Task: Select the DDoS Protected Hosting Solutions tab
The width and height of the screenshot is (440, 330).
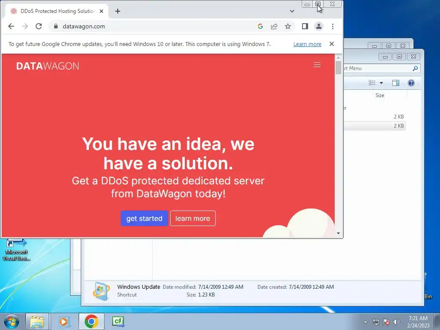Action: tap(58, 11)
